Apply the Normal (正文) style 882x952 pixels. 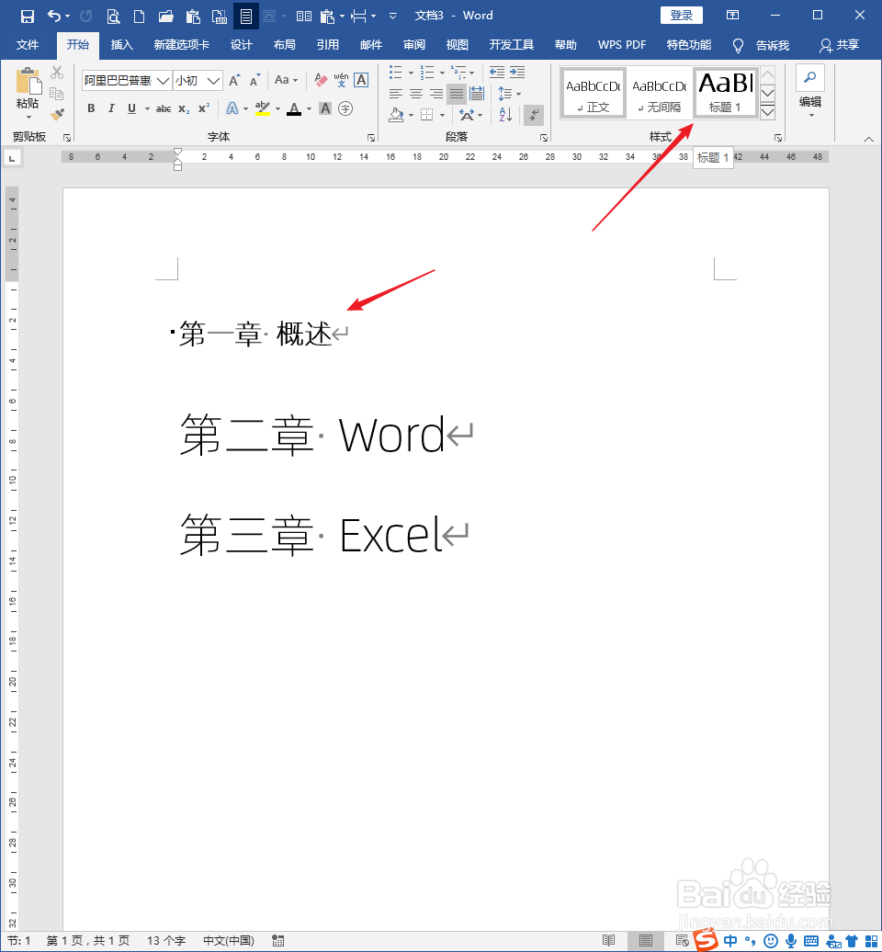point(594,92)
